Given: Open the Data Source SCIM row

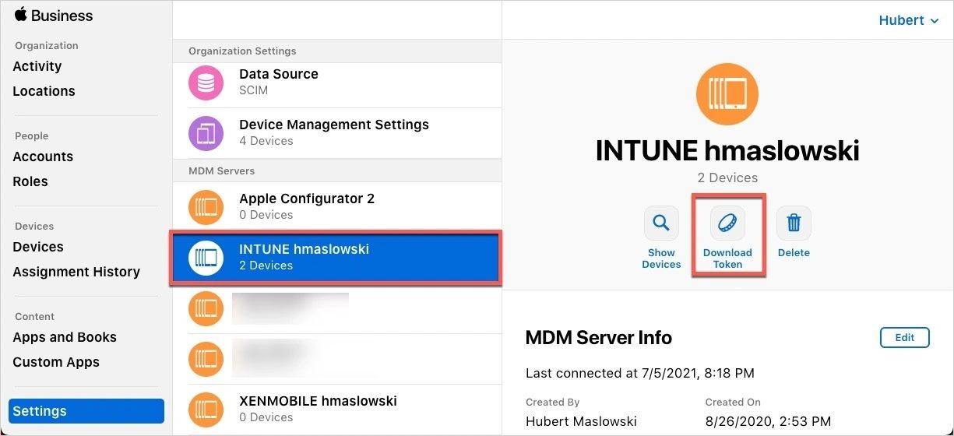Looking at the screenshot, I should 336,84.
